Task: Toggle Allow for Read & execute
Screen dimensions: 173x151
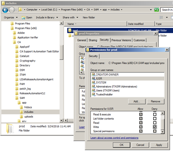Action: tap(141, 115)
